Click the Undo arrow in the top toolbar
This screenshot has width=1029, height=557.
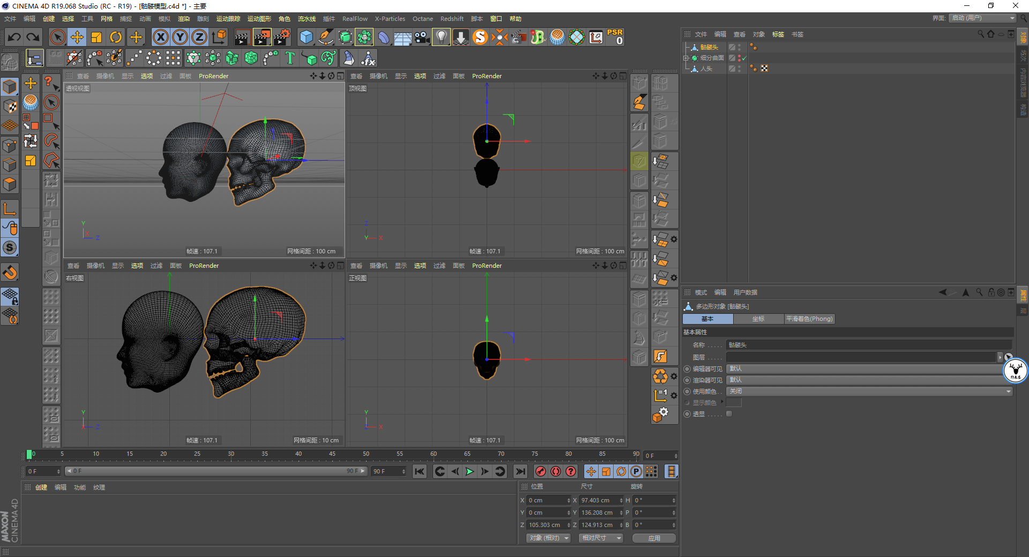(14, 37)
